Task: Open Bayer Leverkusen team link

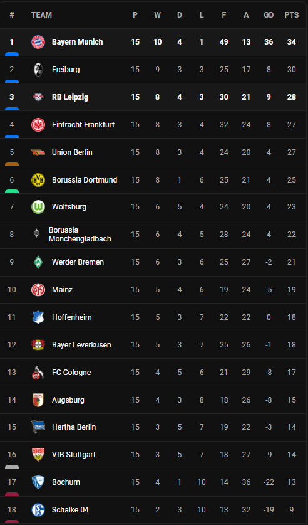Action: [x=81, y=345]
